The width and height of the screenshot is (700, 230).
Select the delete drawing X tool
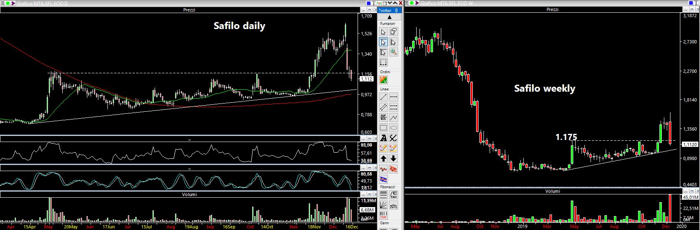click(x=394, y=138)
